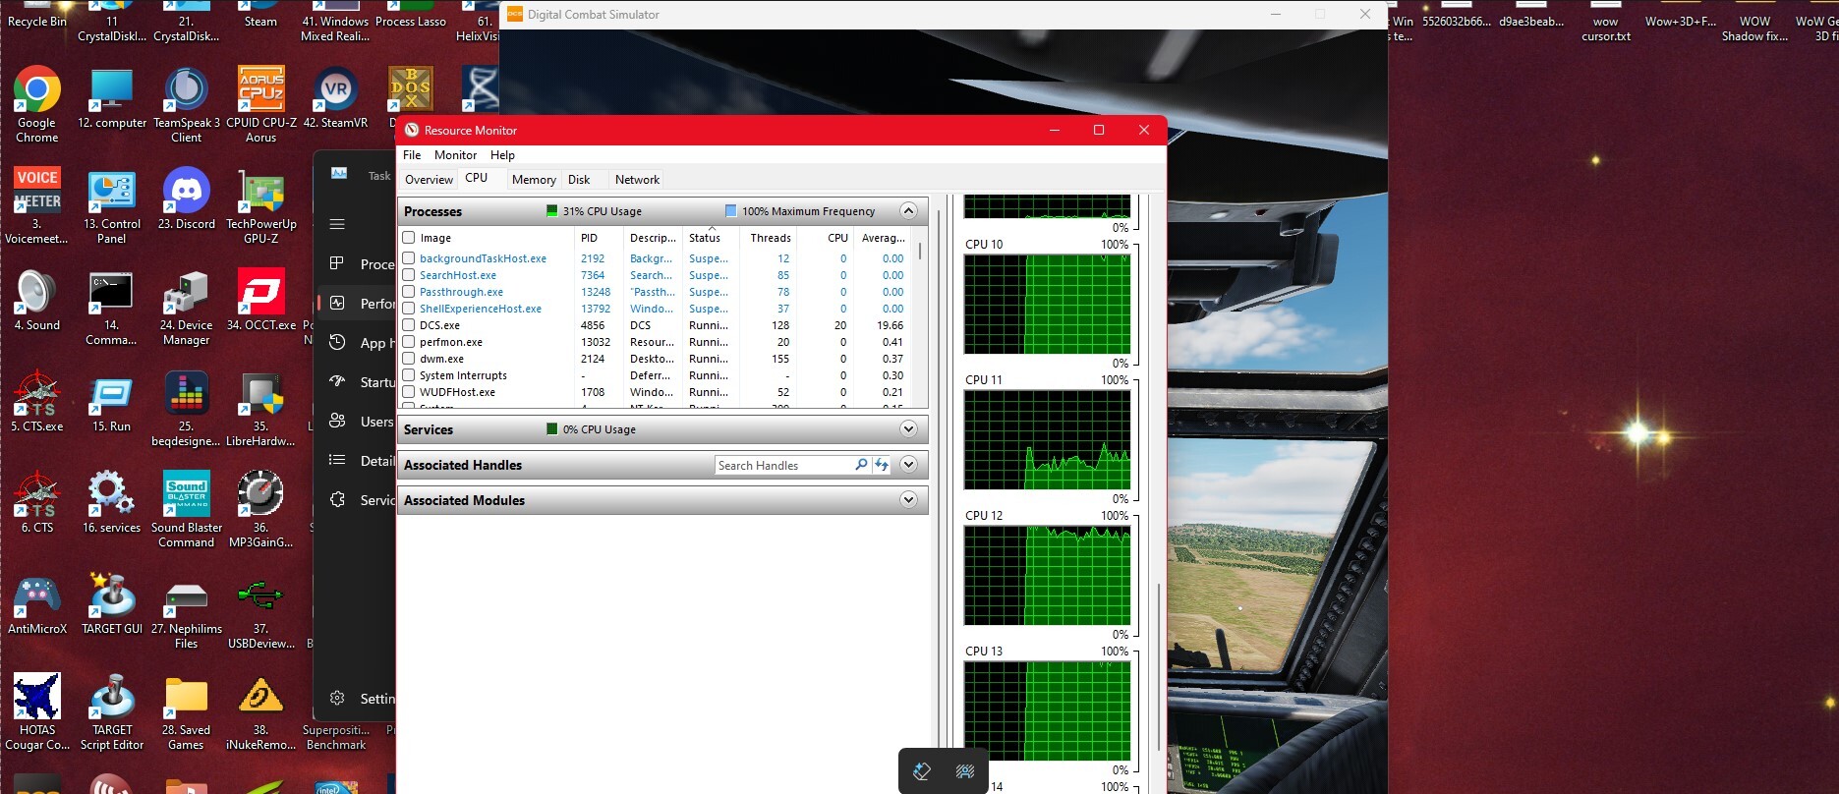Open Users page in Task Manager
Image resolution: width=1839 pixels, height=794 pixels.
(x=360, y=422)
